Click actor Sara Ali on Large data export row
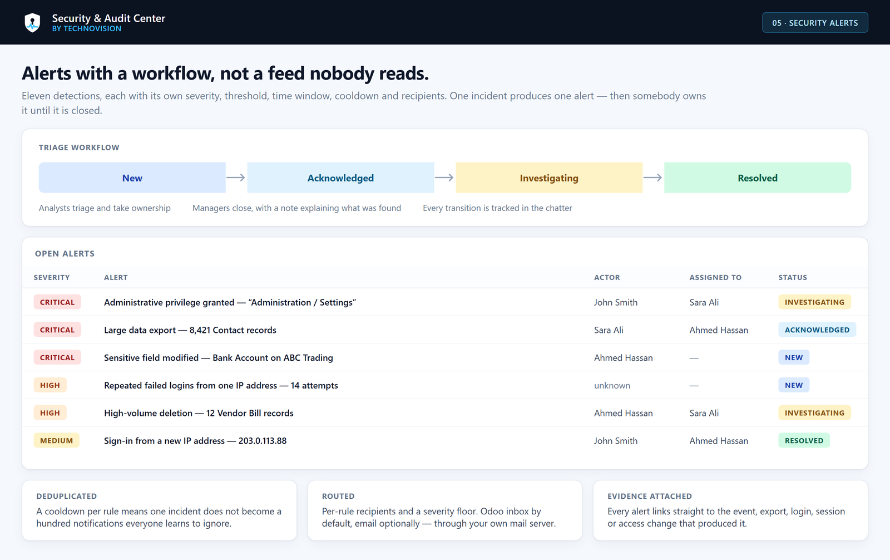 pos(609,330)
